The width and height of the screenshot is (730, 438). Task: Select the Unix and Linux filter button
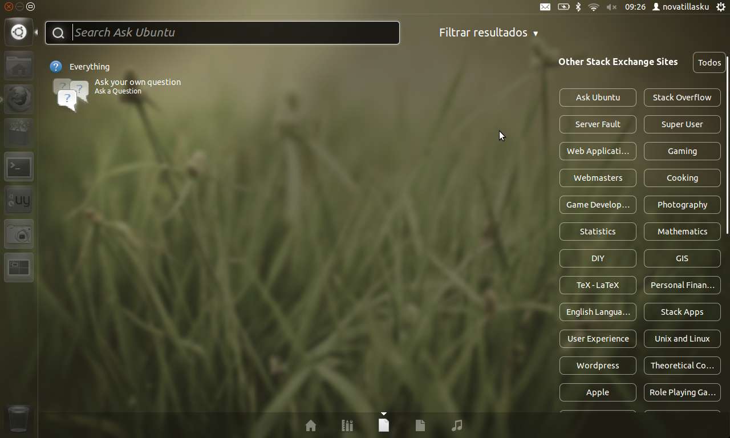(682, 339)
